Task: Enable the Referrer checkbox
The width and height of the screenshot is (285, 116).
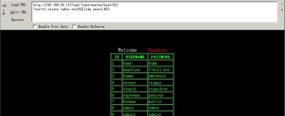Action: [74, 26]
